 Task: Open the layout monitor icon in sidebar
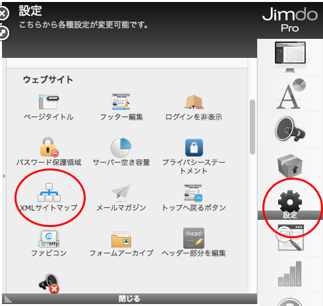(290, 57)
